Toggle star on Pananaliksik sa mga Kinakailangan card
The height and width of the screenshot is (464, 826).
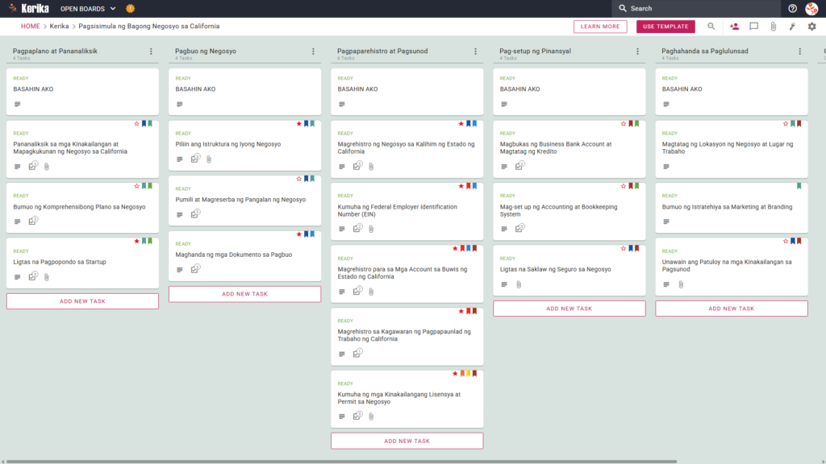(136, 123)
